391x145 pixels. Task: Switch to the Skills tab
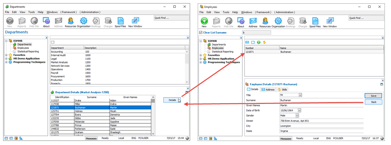pyautogui.click(x=283, y=90)
